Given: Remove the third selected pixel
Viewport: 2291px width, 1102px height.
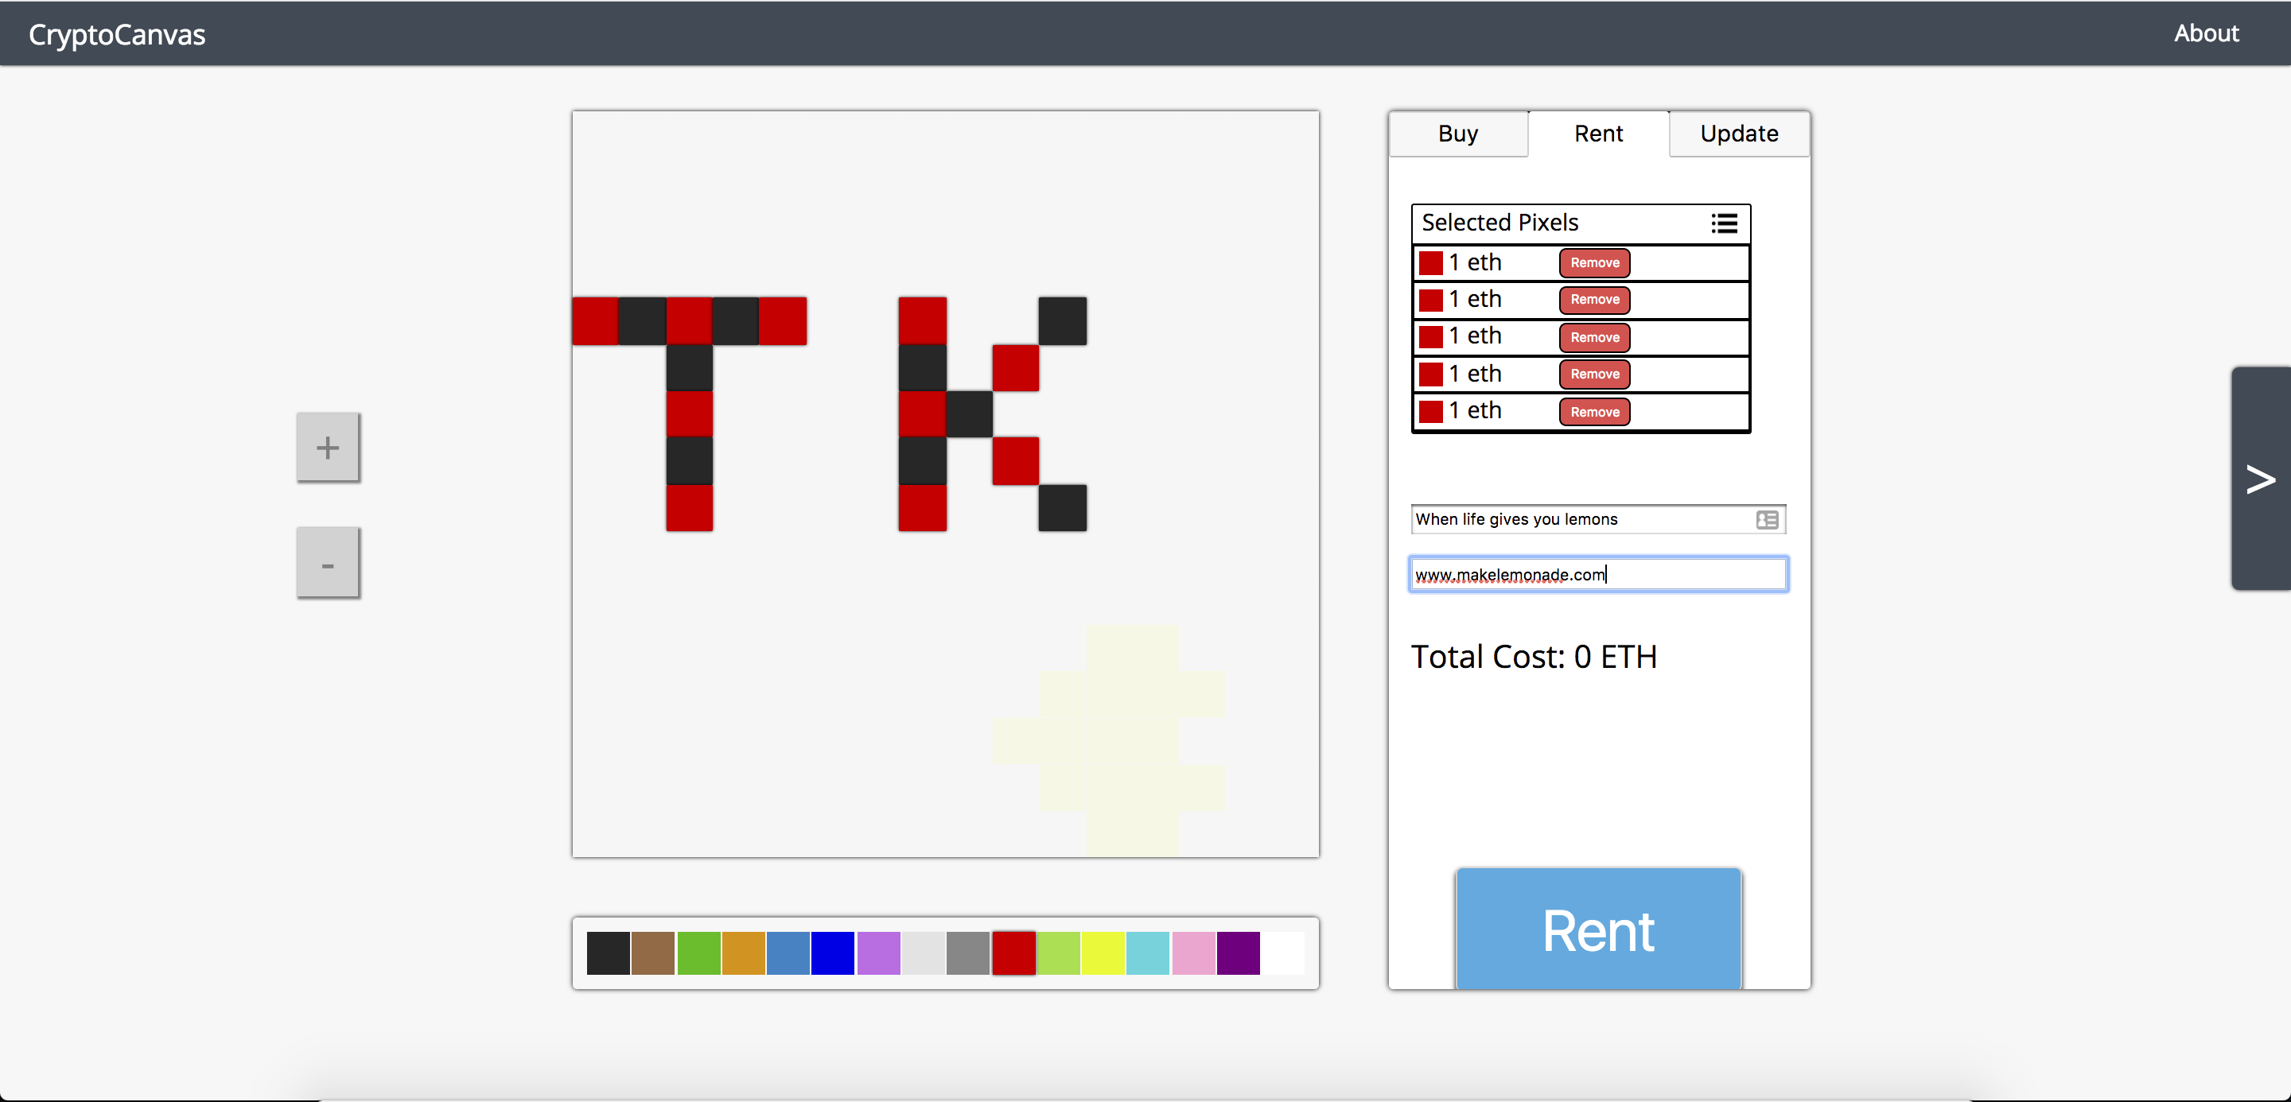Looking at the screenshot, I should click(1593, 338).
